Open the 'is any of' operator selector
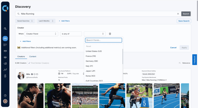The height and width of the screenshot is (108, 198). [x=71, y=34]
